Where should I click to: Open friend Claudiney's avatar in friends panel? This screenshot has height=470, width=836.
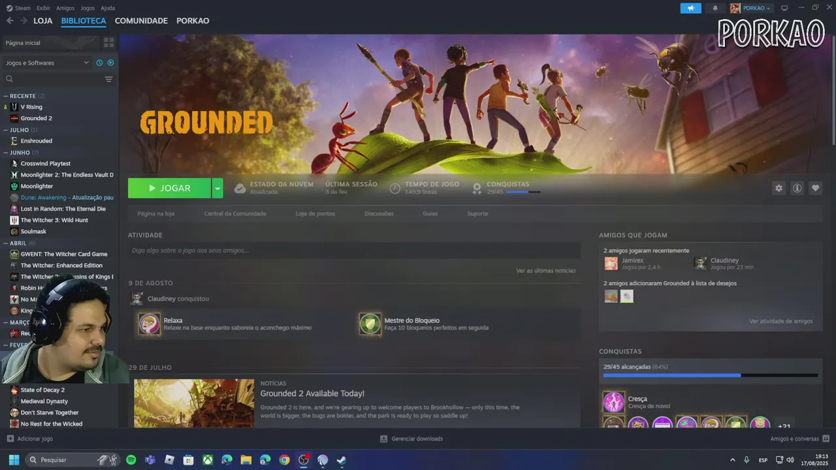pos(700,263)
